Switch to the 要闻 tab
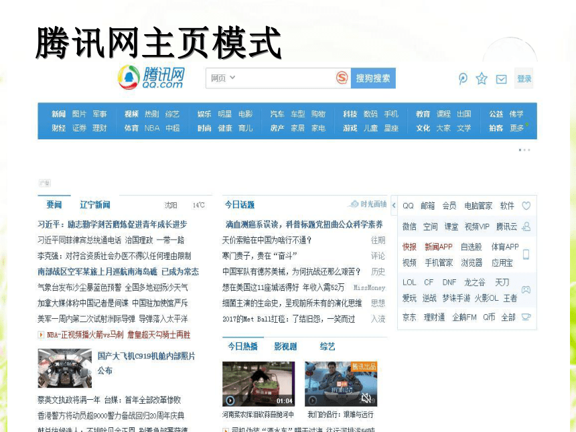Viewport: 576px width, 432px height. click(x=54, y=204)
